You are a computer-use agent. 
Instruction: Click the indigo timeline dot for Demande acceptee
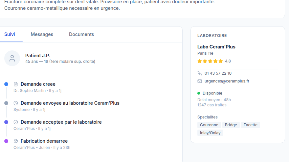pyautogui.click(x=6, y=122)
